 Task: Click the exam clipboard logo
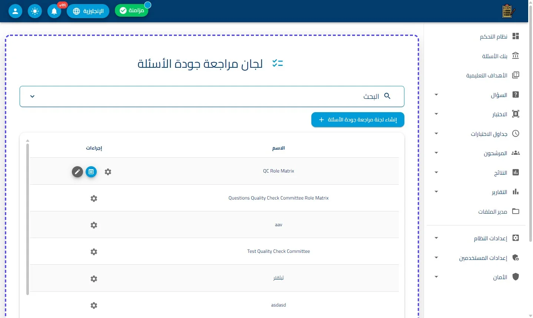tap(509, 11)
